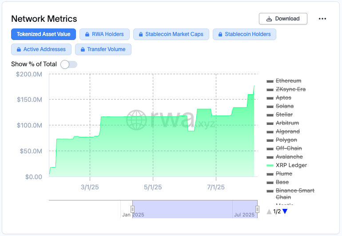Toggle Show % of Total switch

pyautogui.click(x=69, y=64)
